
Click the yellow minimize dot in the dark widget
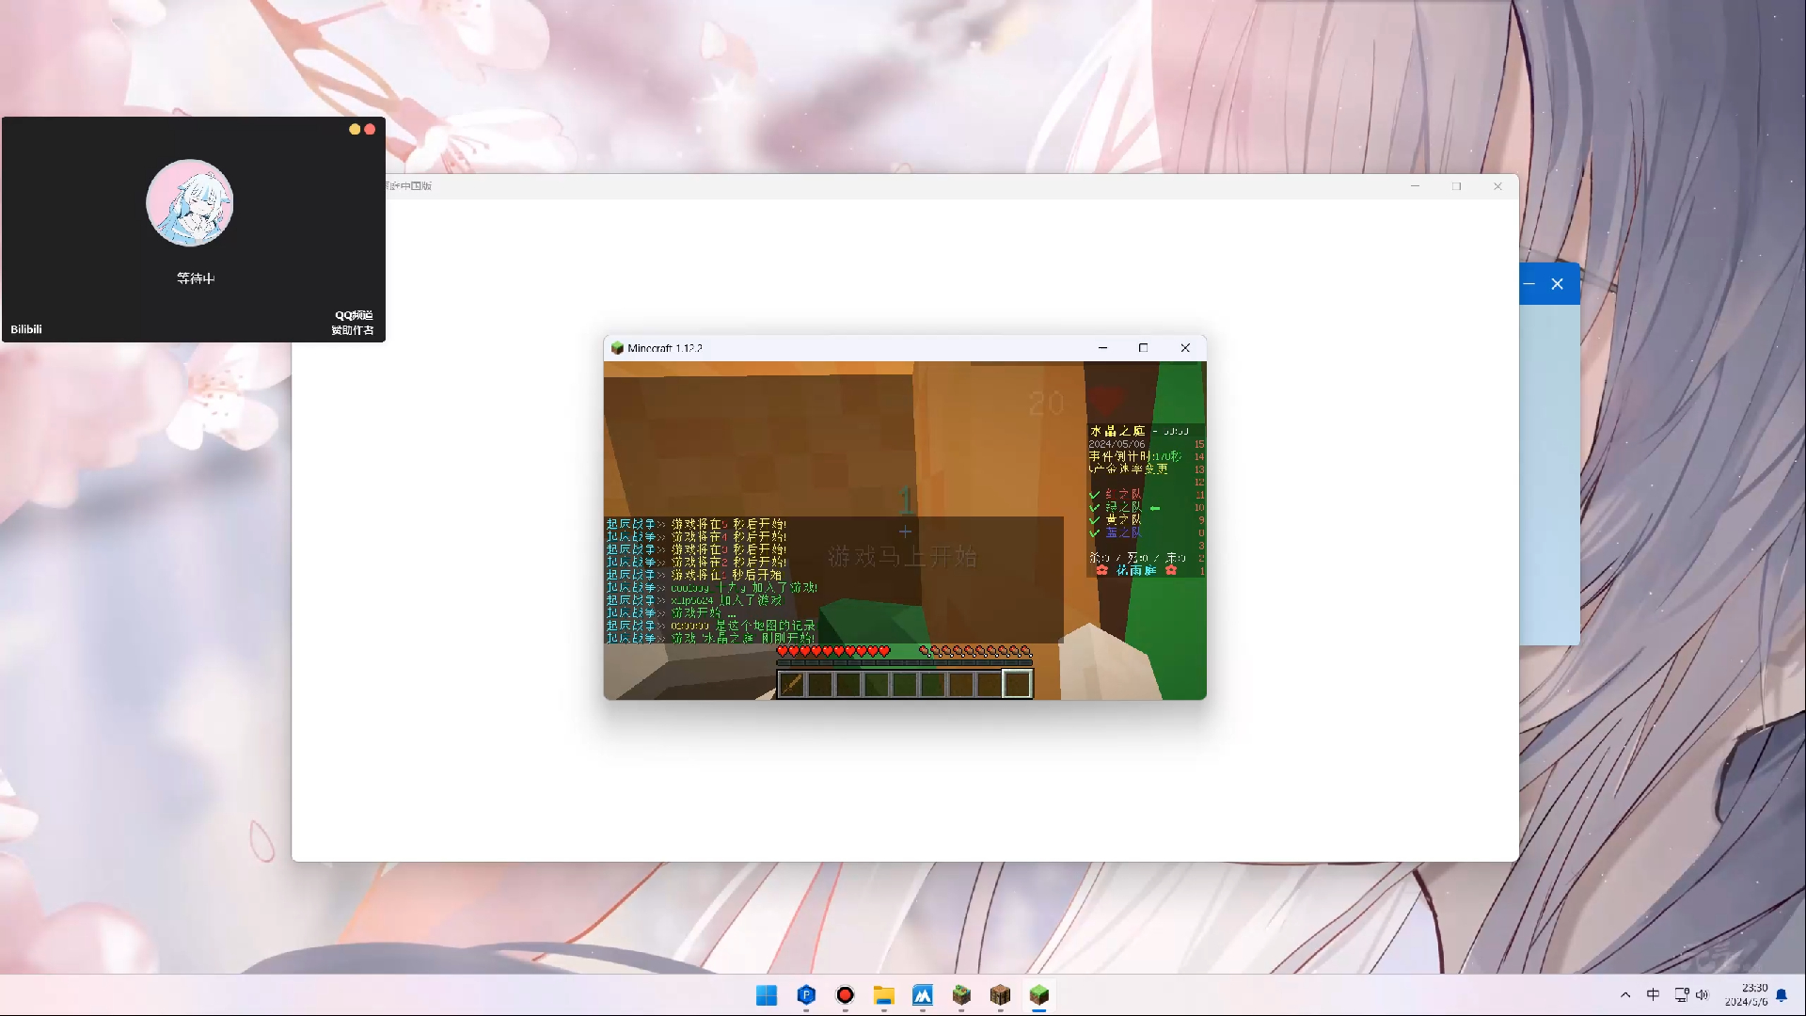[x=355, y=130]
